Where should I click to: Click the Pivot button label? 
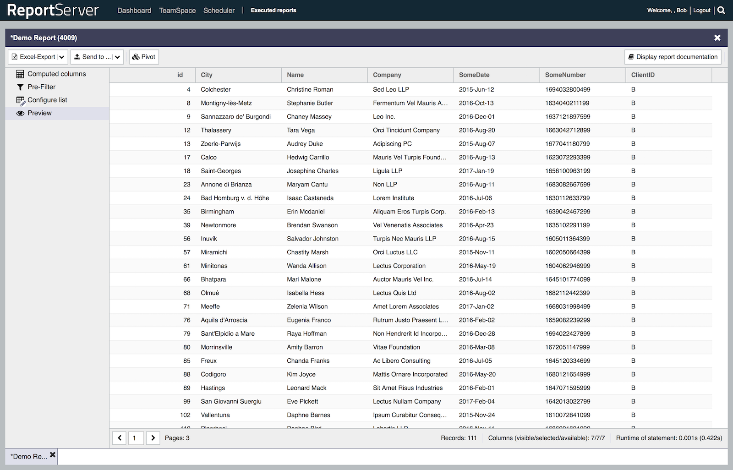tap(148, 57)
